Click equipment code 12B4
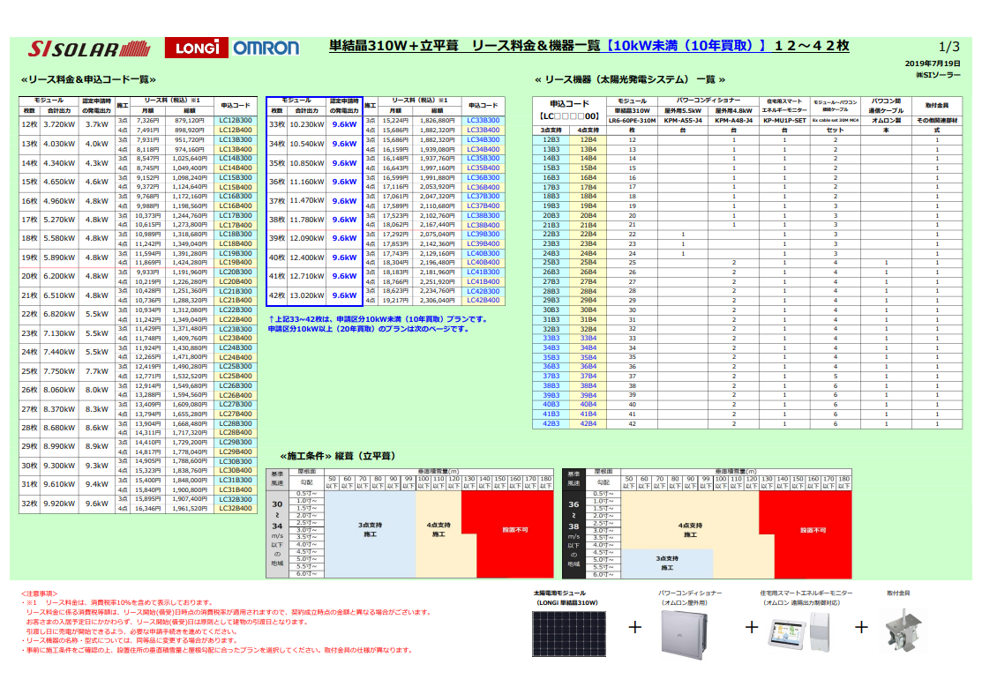 pyautogui.click(x=588, y=140)
